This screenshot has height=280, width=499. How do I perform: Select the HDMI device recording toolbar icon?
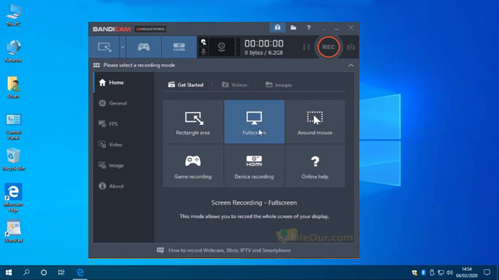point(179,47)
